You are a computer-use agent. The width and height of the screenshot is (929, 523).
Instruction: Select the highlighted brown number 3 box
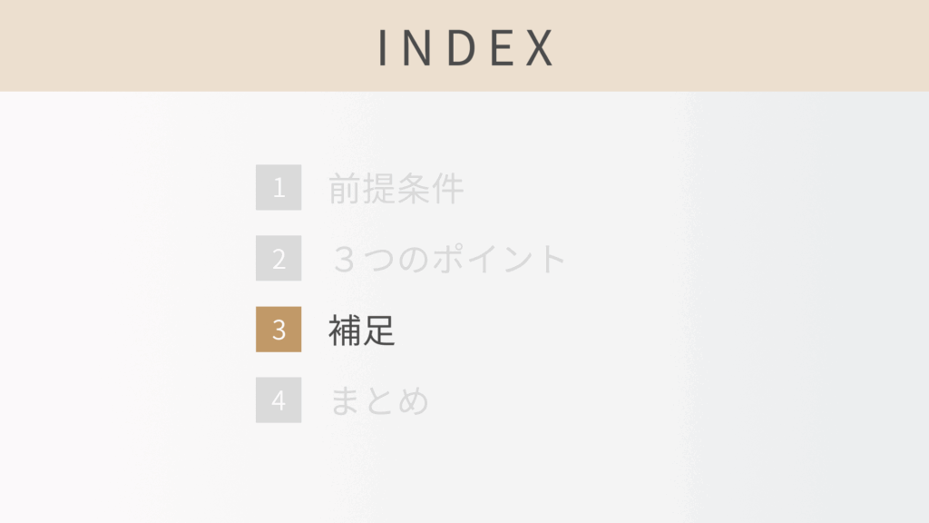click(279, 330)
